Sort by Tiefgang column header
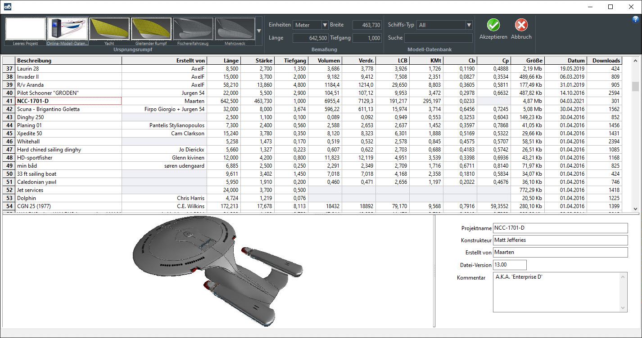The image size is (642, 338). pyautogui.click(x=292, y=61)
